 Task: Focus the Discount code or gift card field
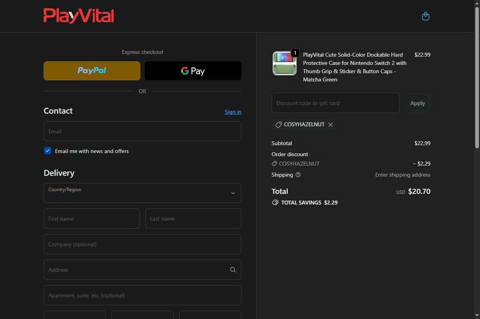(335, 103)
